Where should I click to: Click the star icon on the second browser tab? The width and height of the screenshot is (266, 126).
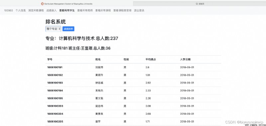[x=197, y=4]
